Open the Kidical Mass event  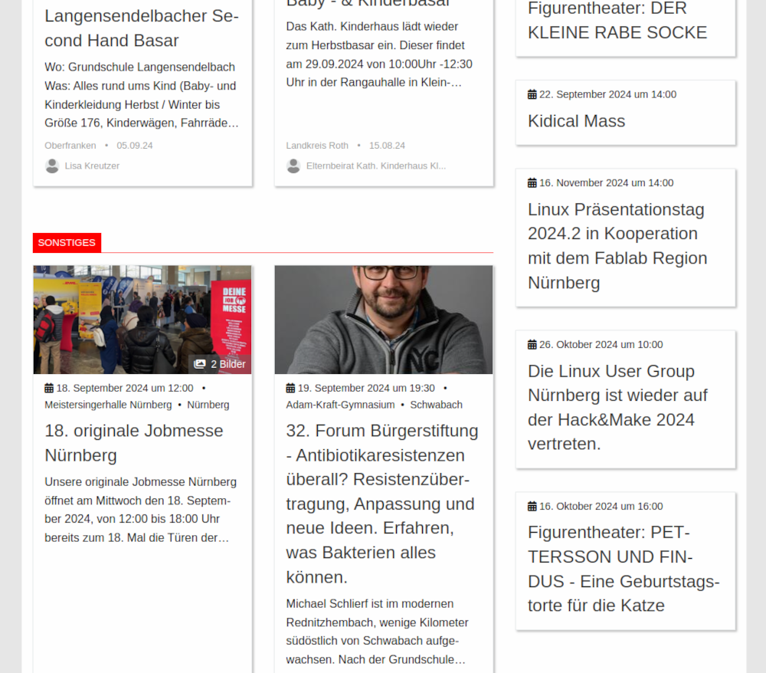[577, 121]
